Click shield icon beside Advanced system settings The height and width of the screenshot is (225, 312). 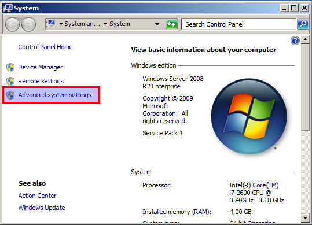(10, 95)
